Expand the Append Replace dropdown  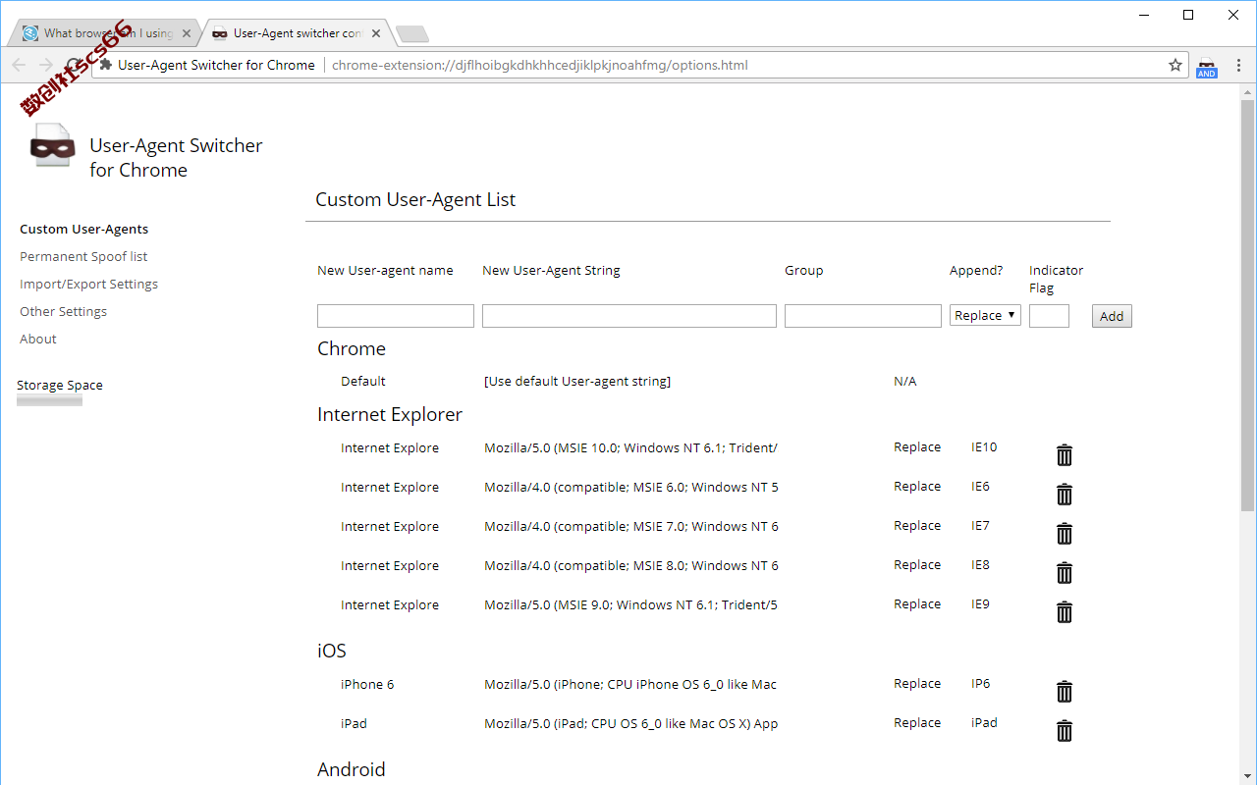click(x=985, y=315)
